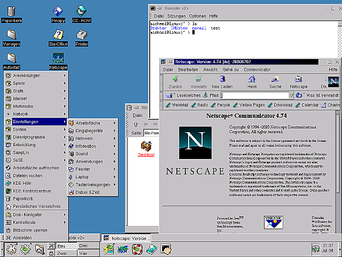Switch to virtual desktop Eins
This screenshot has height=257, width=342.
pyautogui.click(x=66, y=246)
